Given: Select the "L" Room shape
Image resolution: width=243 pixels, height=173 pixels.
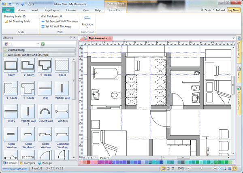Looking at the screenshot, I should [28, 66].
